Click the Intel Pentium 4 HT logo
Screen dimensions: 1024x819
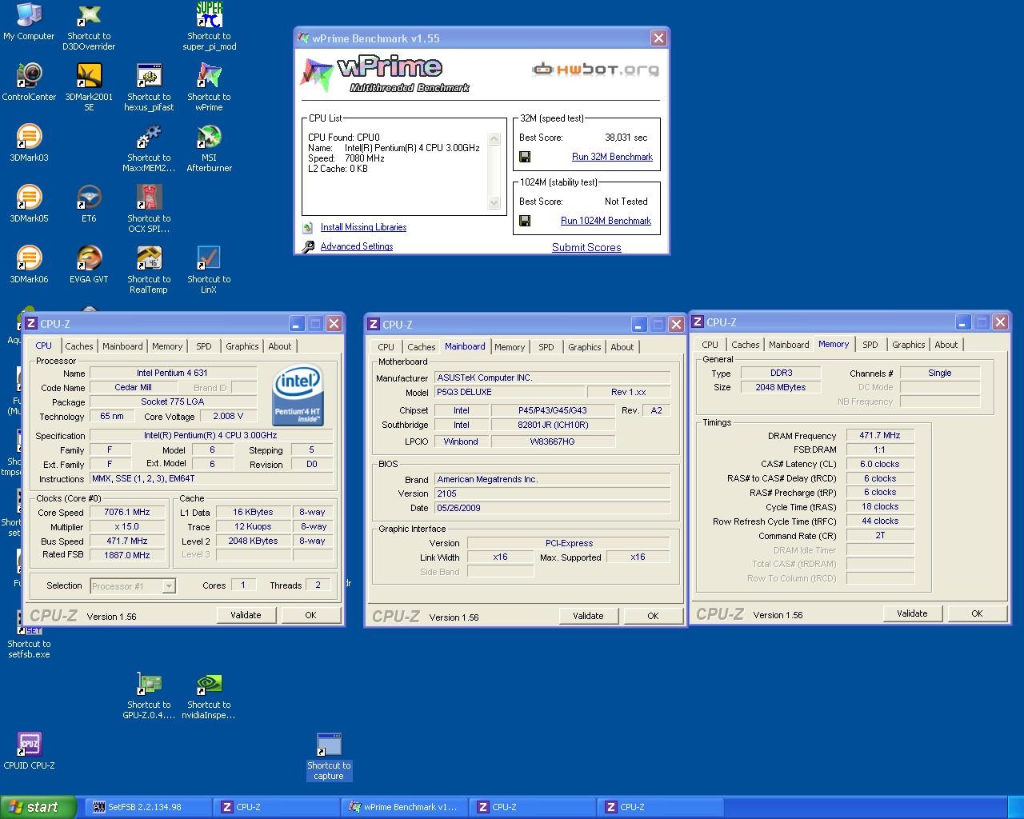[x=298, y=394]
